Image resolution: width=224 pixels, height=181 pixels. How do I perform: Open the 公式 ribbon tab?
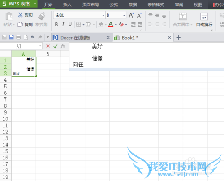(x=114, y=4)
